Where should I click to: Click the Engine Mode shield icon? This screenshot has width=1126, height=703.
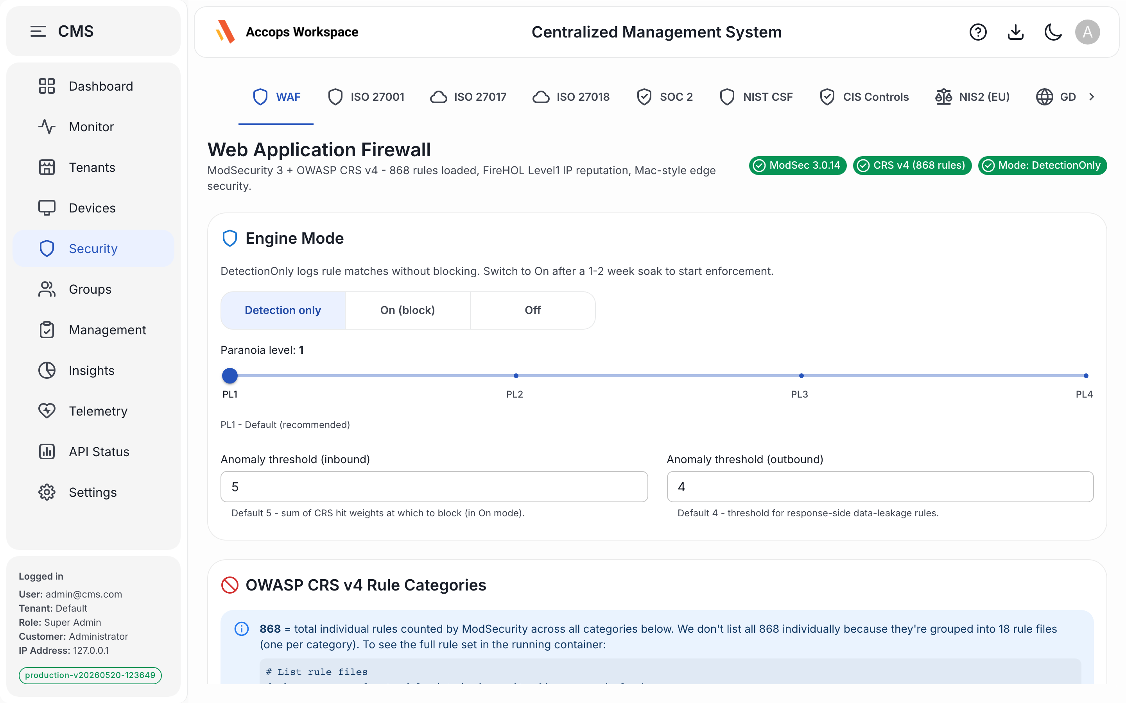tap(230, 238)
